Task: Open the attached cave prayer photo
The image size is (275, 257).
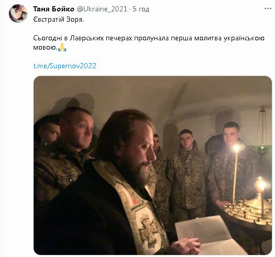Action: tap(153, 165)
